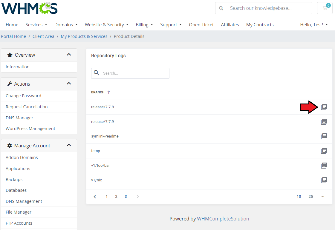This screenshot has height=230, width=335.
Task: Open the Support dropdown
Action: point(171,24)
